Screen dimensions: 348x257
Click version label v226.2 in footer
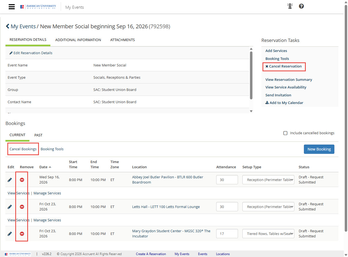(x=47, y=254)
